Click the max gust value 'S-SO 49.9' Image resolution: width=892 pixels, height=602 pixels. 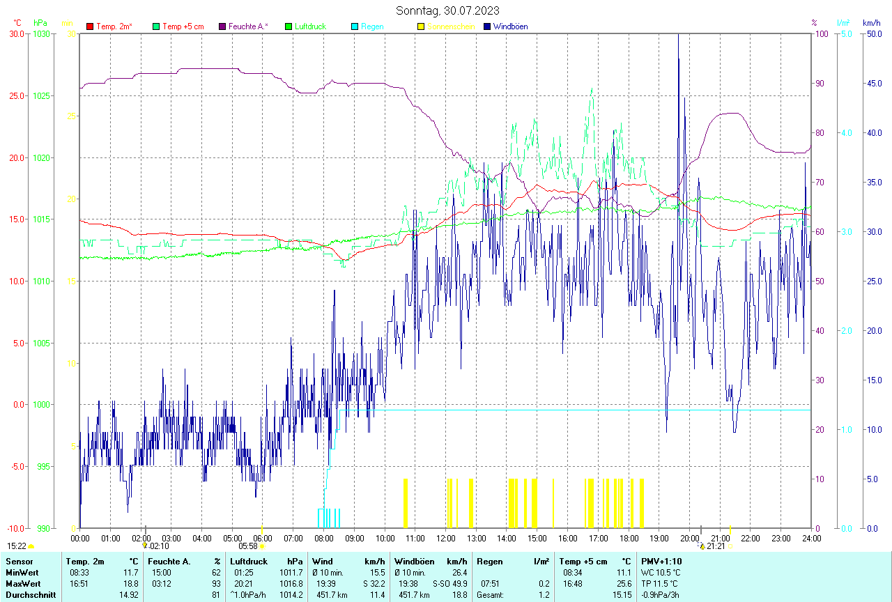tap(449, 583)
